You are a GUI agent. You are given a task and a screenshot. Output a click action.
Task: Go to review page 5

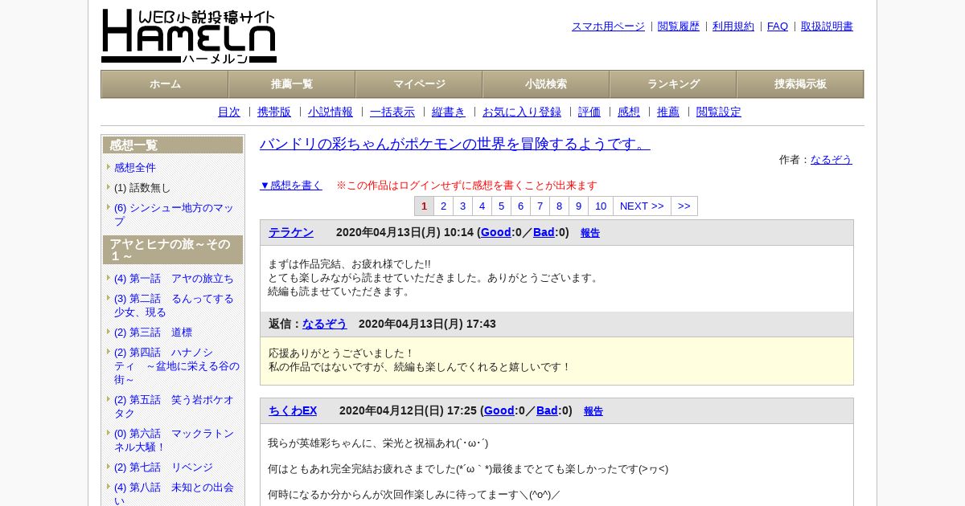coord(501,206)
